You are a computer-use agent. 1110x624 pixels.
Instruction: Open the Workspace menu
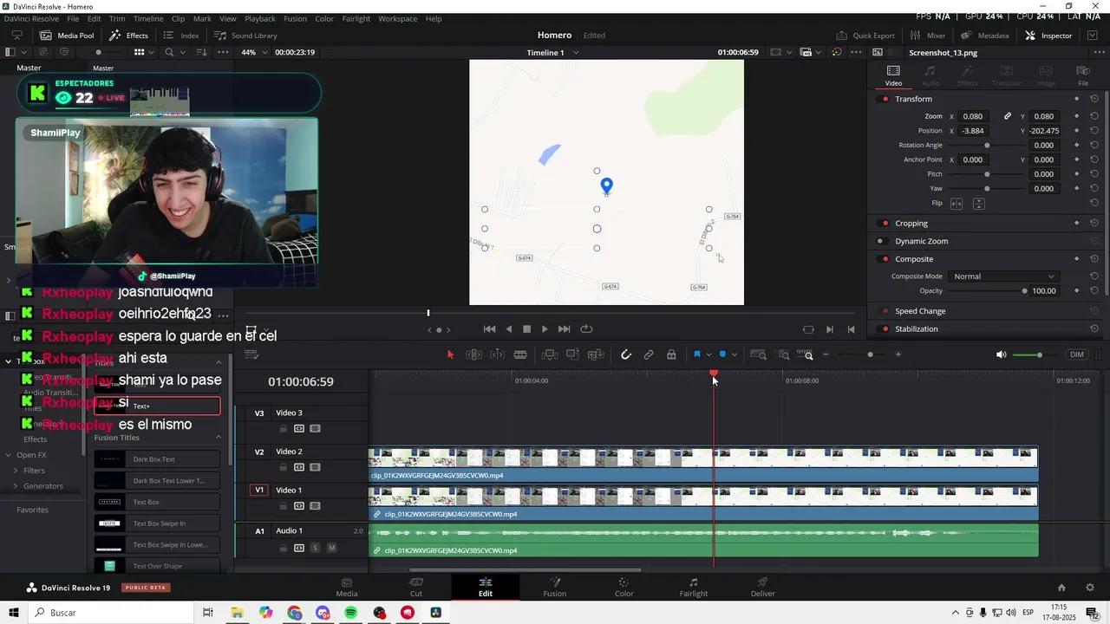397,18
